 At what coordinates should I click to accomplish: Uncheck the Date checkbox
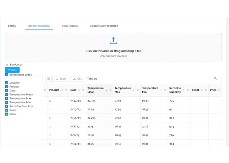7,91
